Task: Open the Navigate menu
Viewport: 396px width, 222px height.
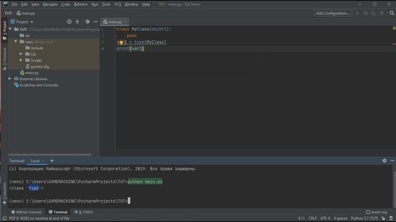Action: tap(50, 4)
